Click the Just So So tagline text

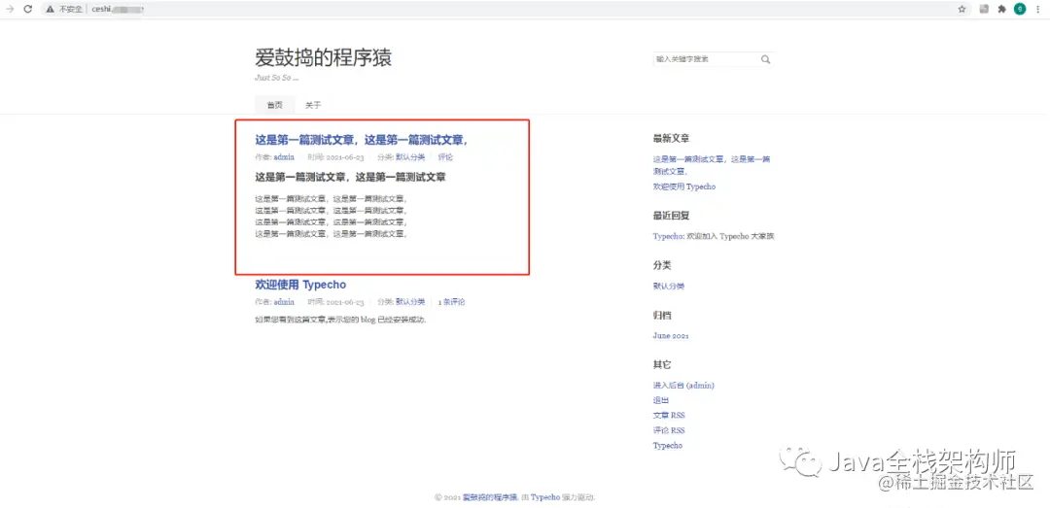click(x=276, y=78)
